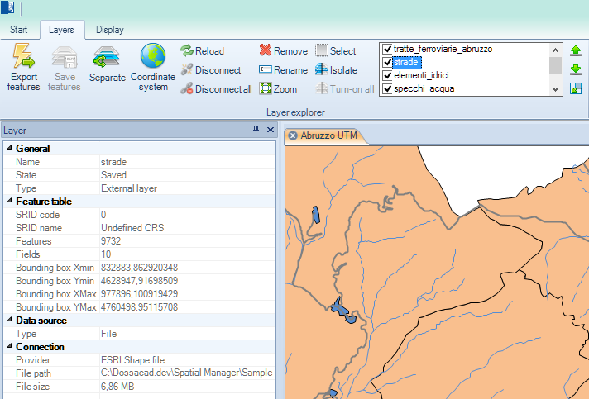Move layer up with green arrow
The width and height of the screenshot is (589, 399).
pyautogui.click(x=576, y=51)
